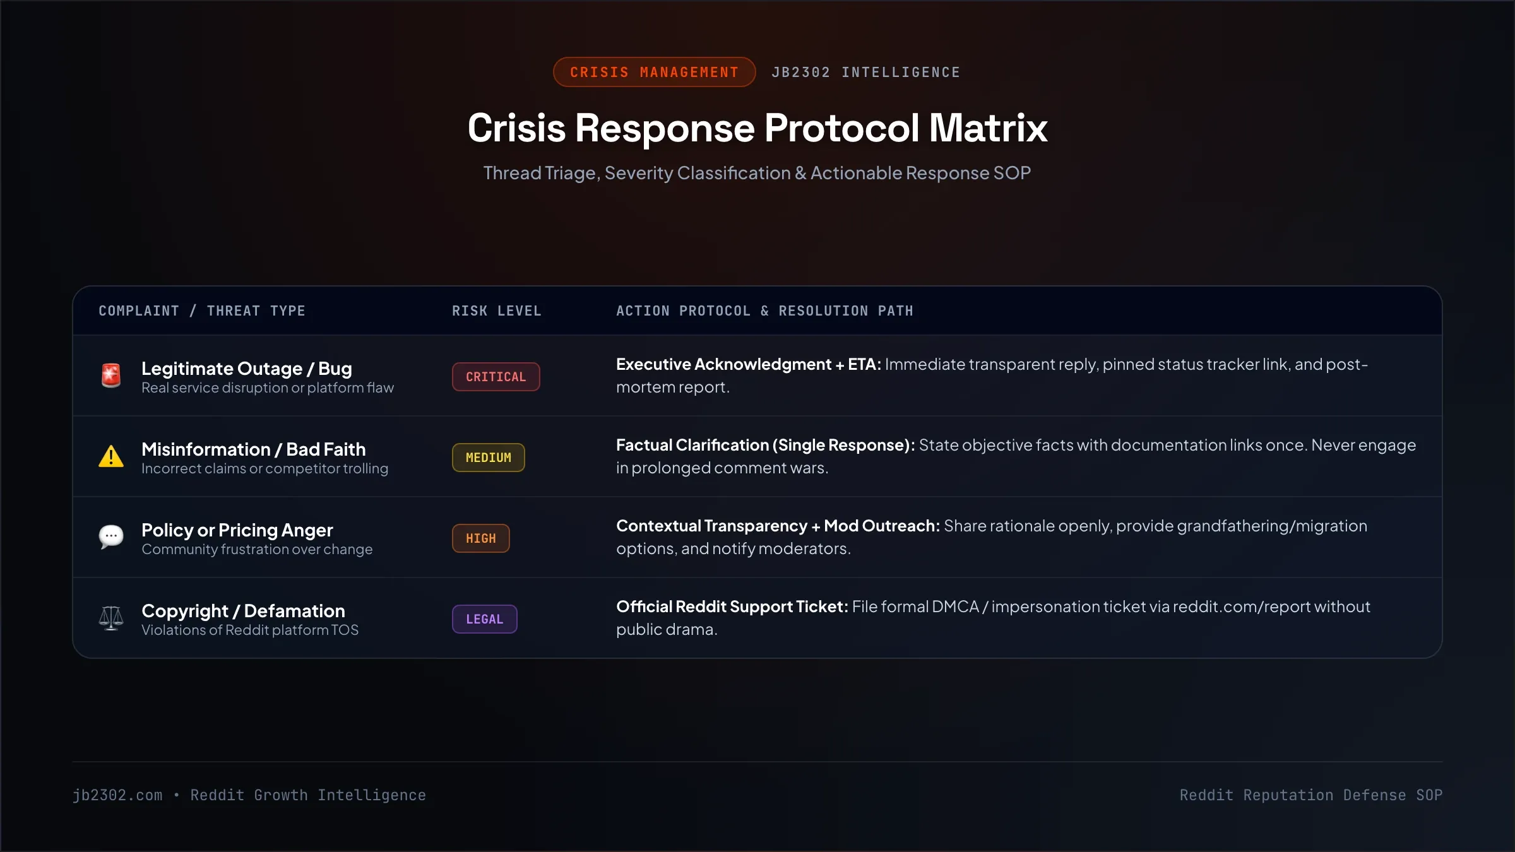Click the COMPLAINT / THREAT TYPE column header
This screenshot has height=852, width=1515.
click(x=202, y=311)
